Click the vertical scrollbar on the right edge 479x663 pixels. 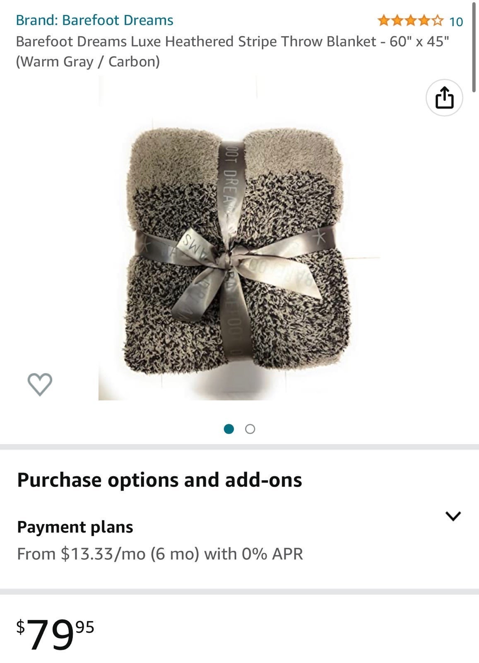[x=474, y=46]
